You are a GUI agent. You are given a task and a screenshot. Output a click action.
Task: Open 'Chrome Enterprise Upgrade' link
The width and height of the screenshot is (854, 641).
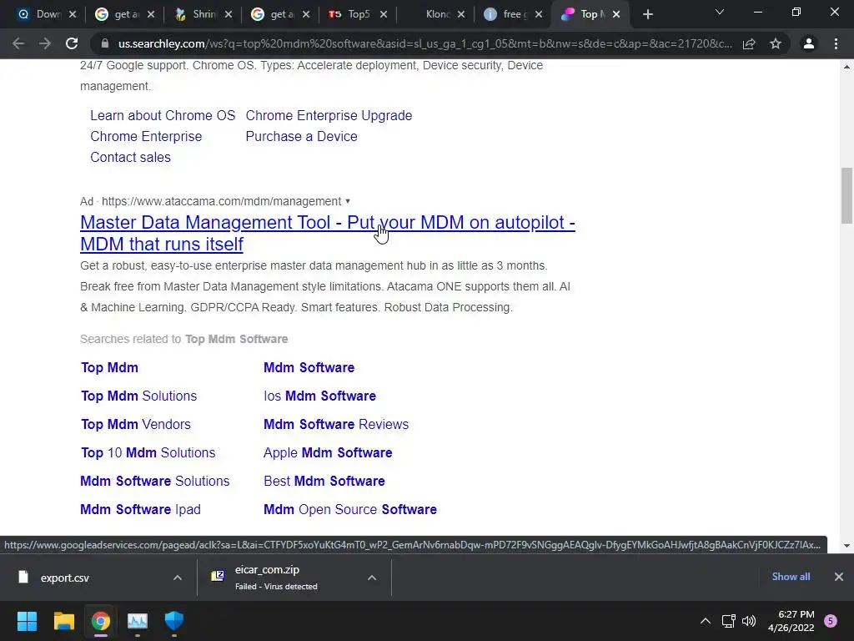tap(329, 115)
